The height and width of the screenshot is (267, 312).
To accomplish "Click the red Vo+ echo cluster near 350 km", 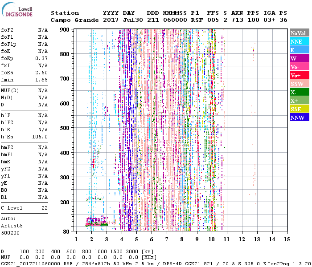I will tap(93, 163).
